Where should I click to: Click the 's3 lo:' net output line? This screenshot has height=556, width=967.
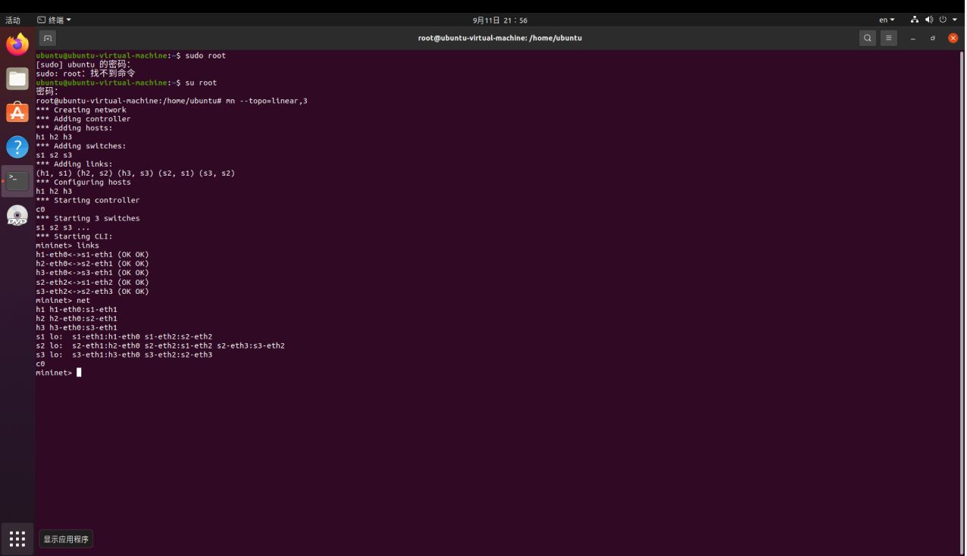[x=124, y=355]
